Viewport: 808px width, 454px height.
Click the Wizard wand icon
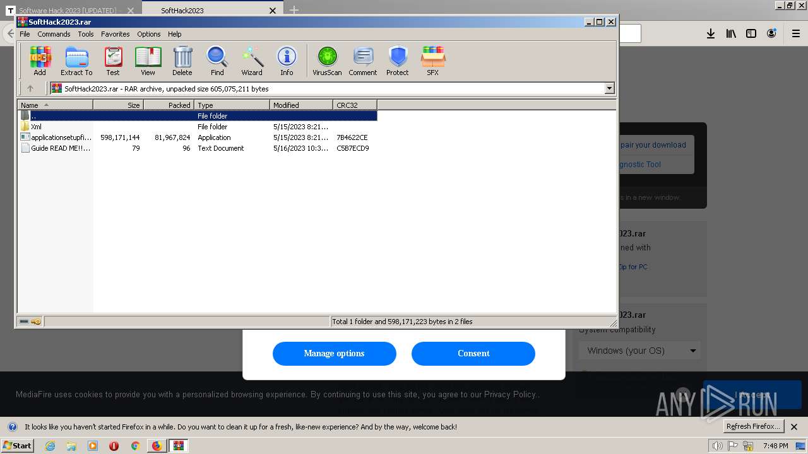pyautogui.click(x=252, y=61)
